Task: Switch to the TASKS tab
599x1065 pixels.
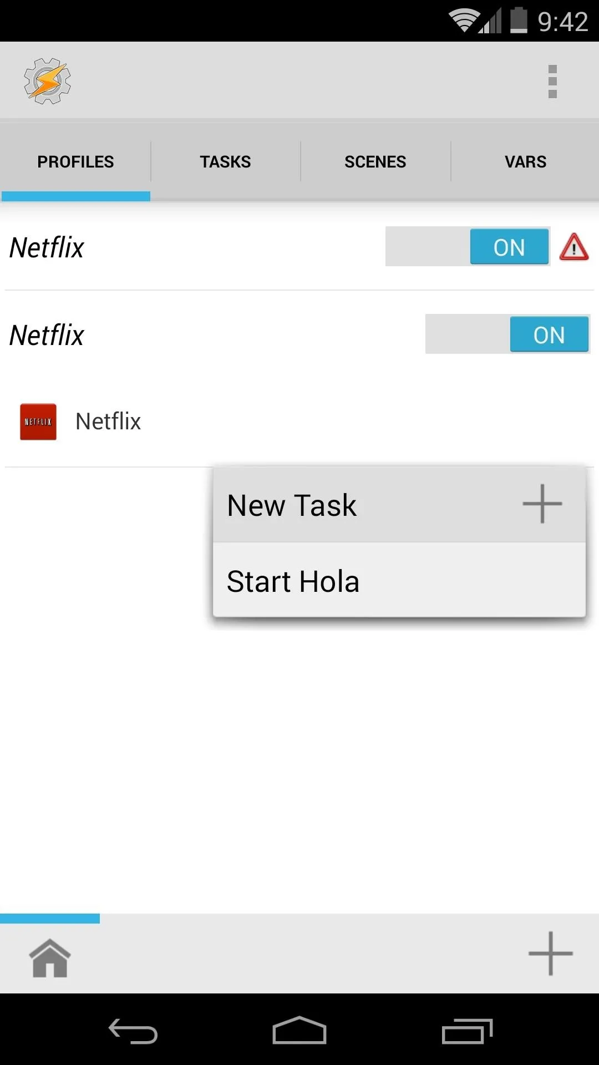Action: click(x=225, y=161)
